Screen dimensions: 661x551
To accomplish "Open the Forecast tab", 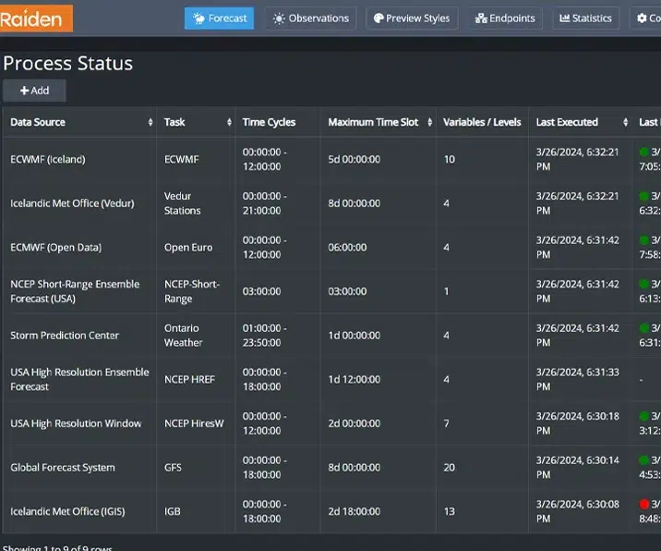I will pos(219,18).
